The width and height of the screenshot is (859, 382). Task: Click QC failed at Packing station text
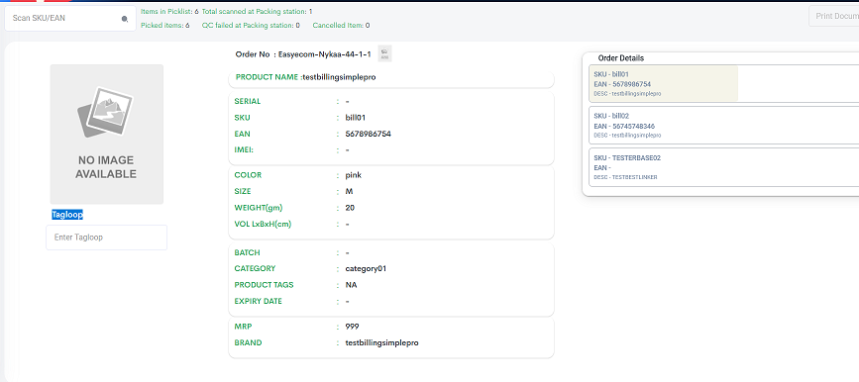251,25
